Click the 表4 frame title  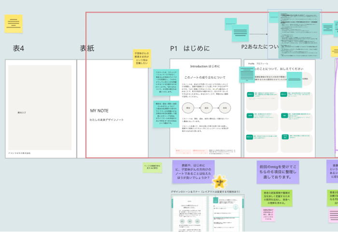[18, 48]
